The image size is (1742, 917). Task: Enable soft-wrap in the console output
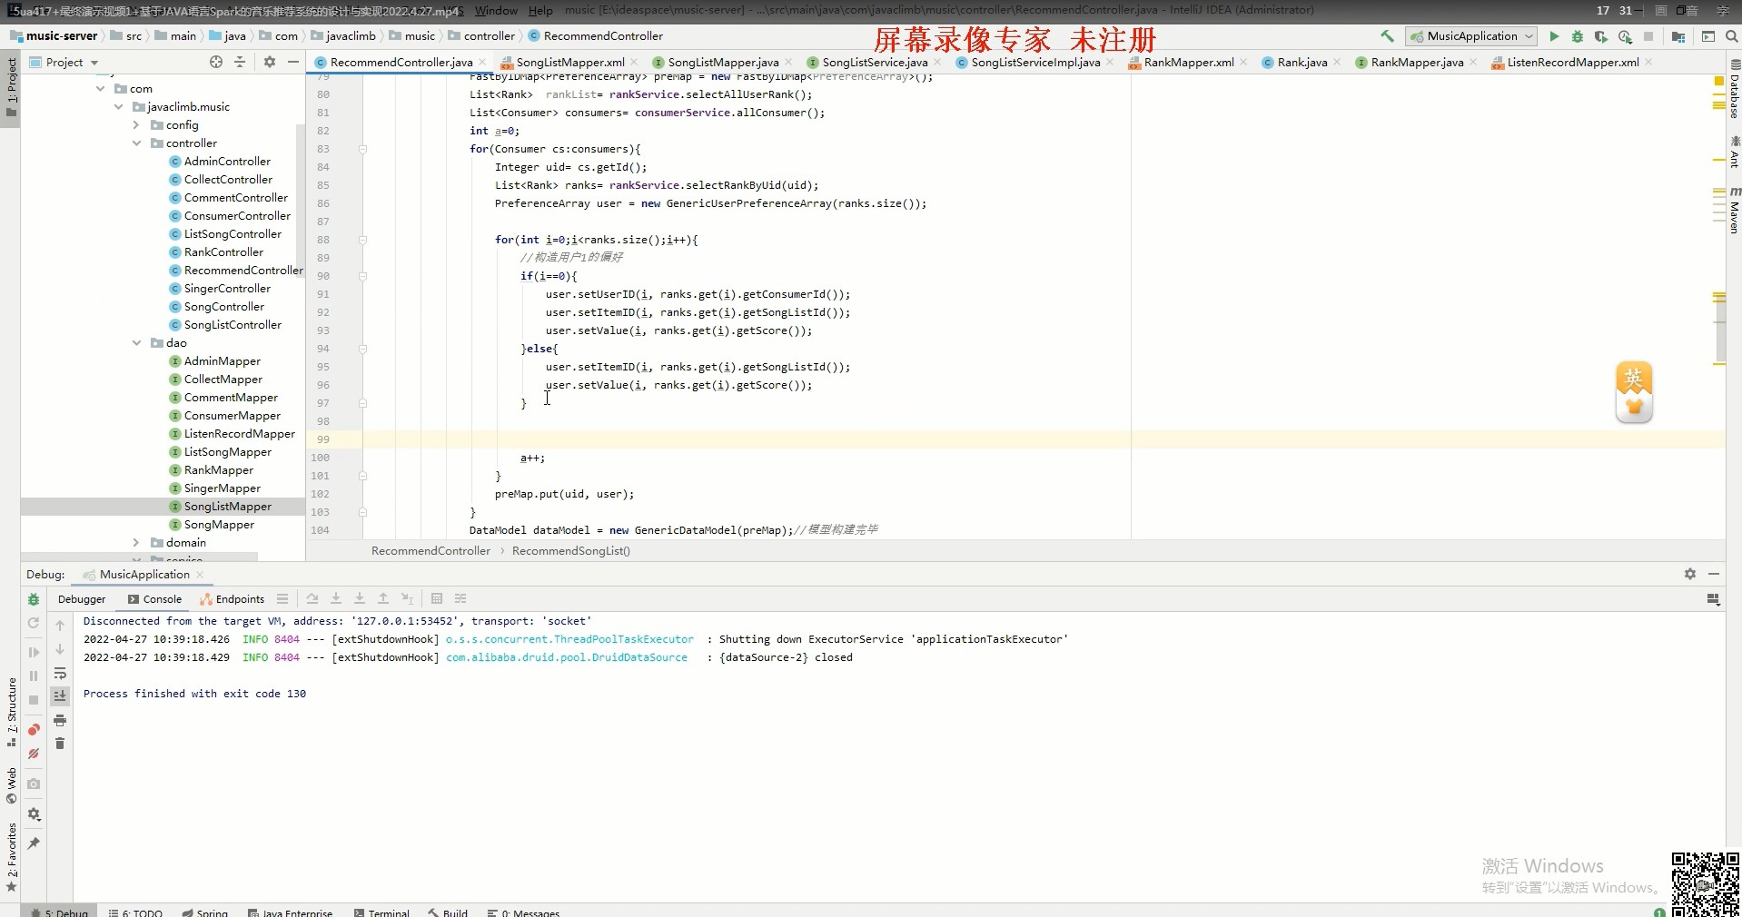click(60, 675)
